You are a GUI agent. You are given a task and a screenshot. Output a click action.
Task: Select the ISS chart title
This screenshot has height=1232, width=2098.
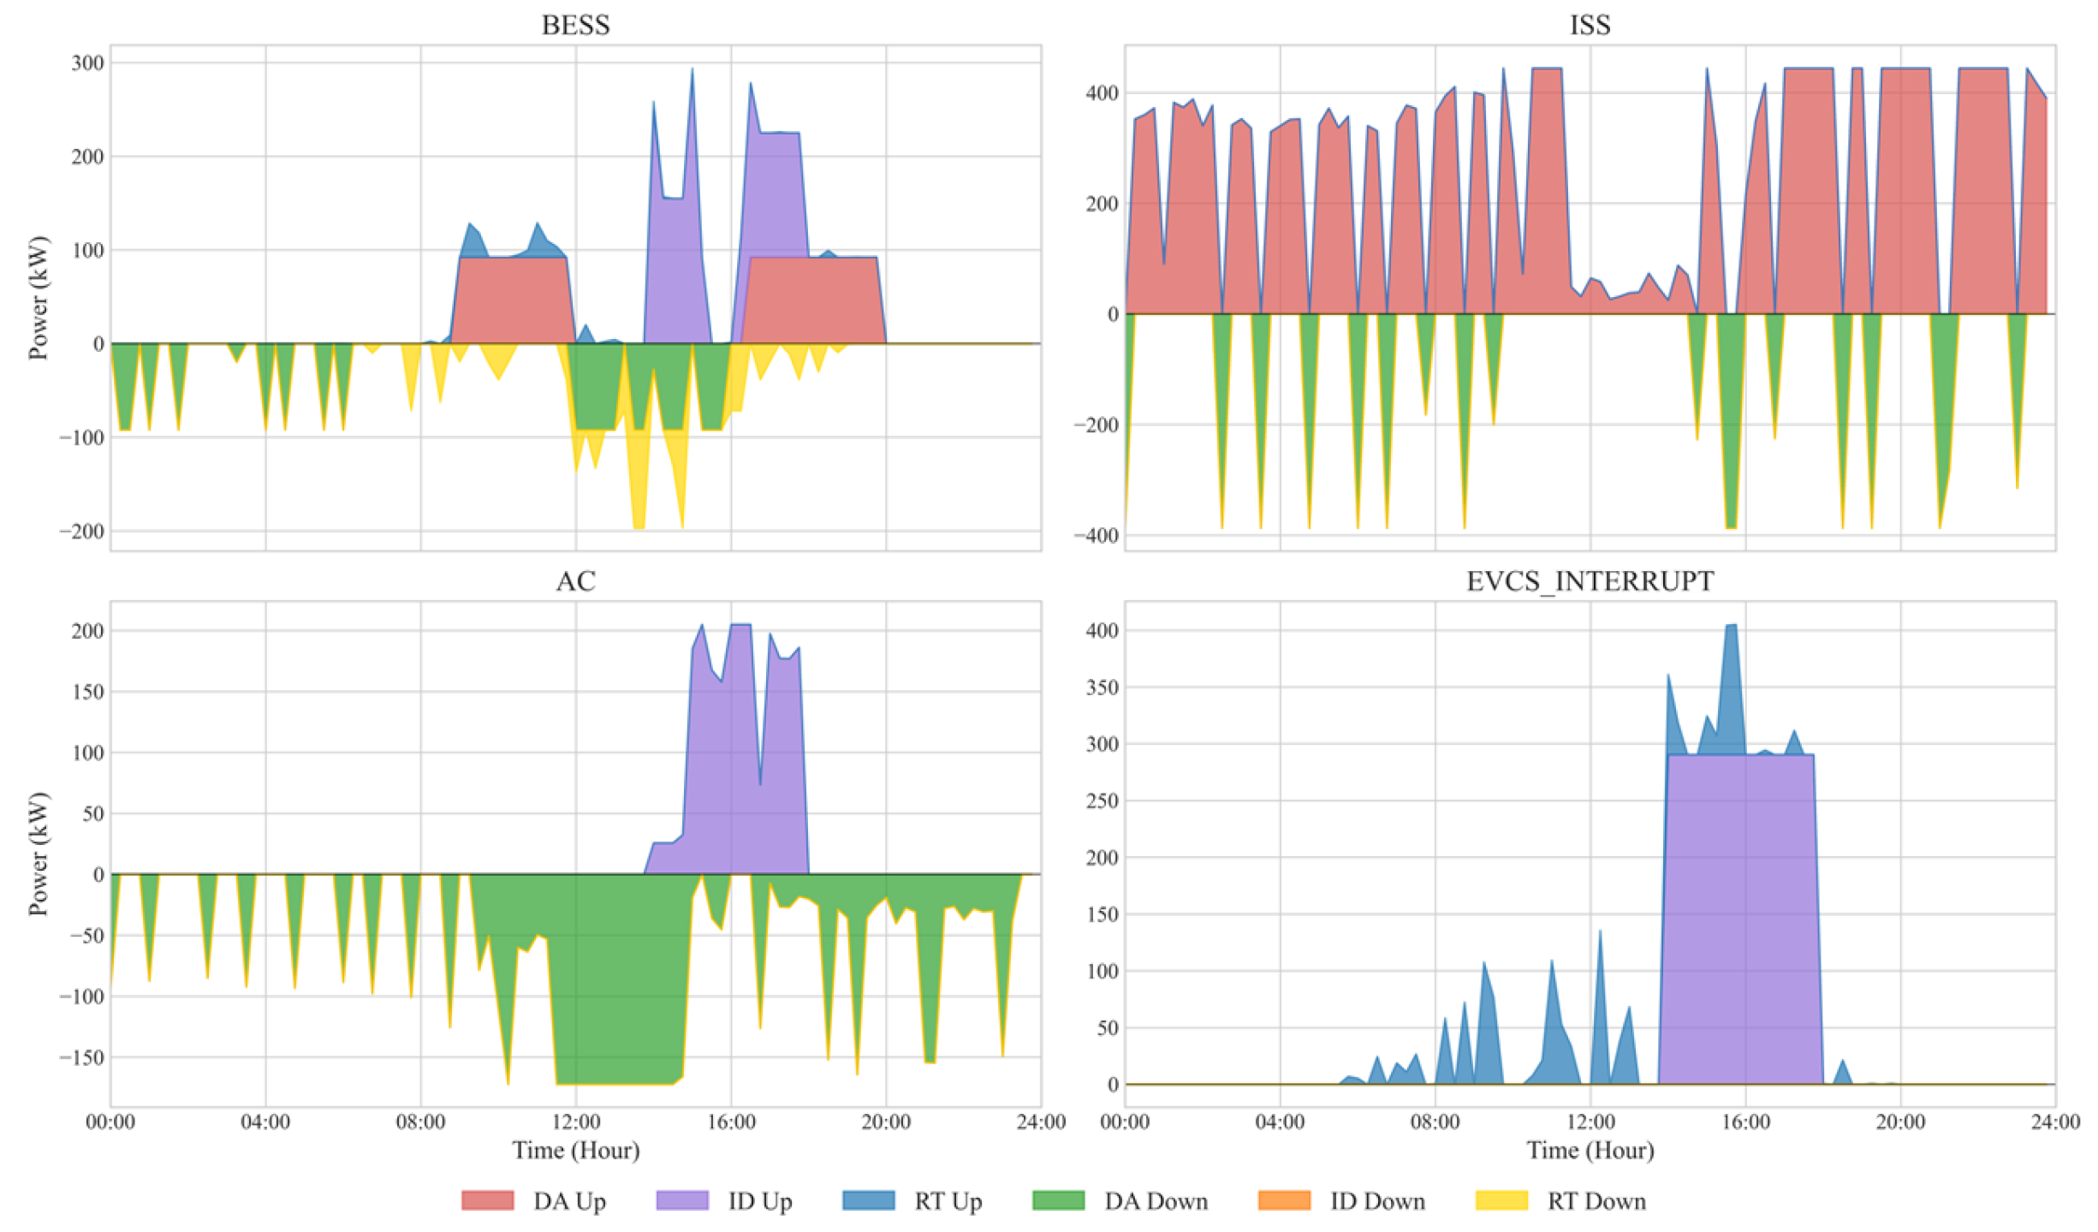1590,25
